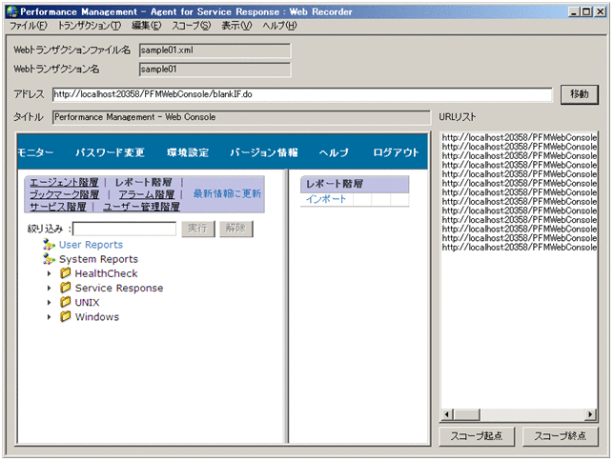
Task: Expand the HealthCheck folder arrow
Action: (x=50, y=273)
